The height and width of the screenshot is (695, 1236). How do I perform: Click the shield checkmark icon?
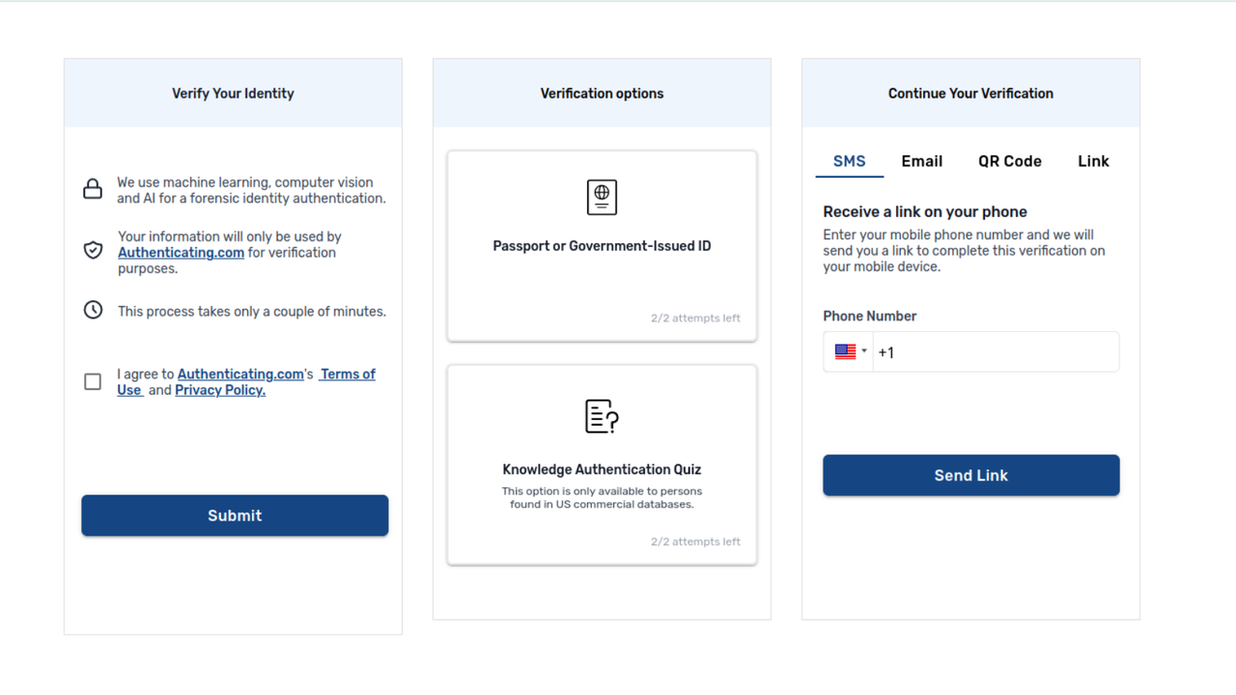click(93, 251)
